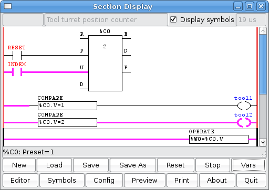Select the RESET contact in the ladder
269x190 pixels.
click(17, 55)
